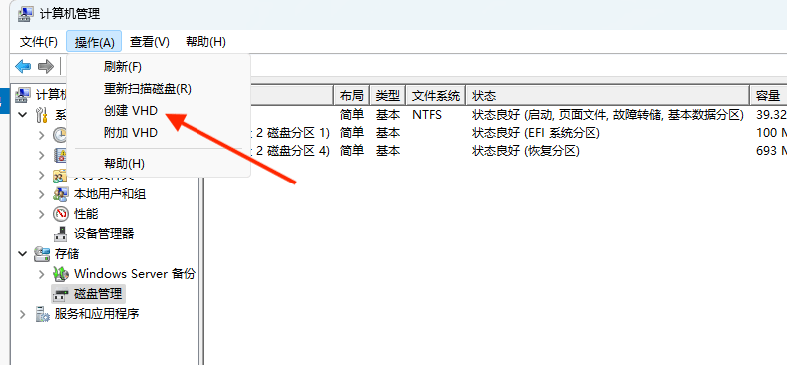Click the root computer management tree icon
This screenshot has width=787, height=365.
point(23,94)
